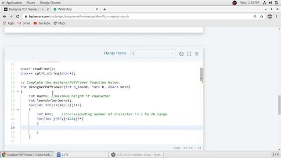The height and width of the screenshot is (158, 281).
Task: Click the red notification tray icon
Action: click(x=234, y=3)
